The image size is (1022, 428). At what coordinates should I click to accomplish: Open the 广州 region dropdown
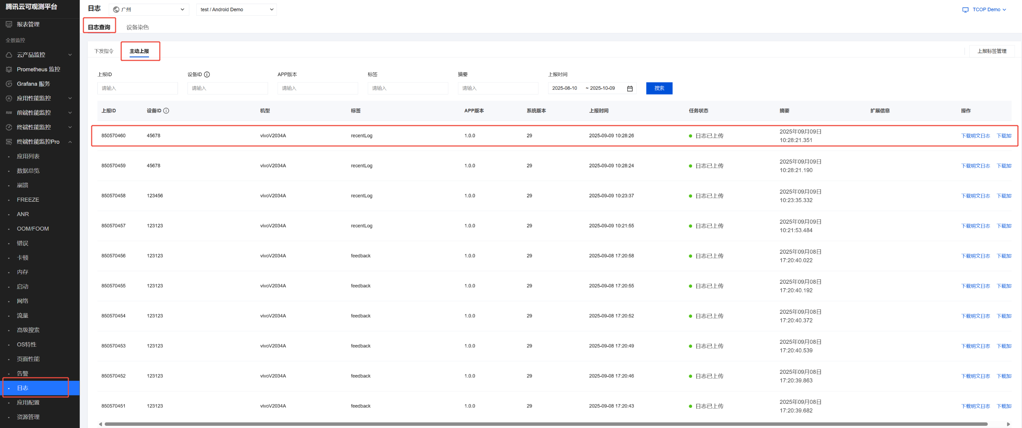point(149,10)
